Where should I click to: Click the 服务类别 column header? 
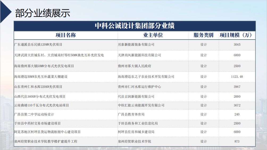tap(203, 35)
